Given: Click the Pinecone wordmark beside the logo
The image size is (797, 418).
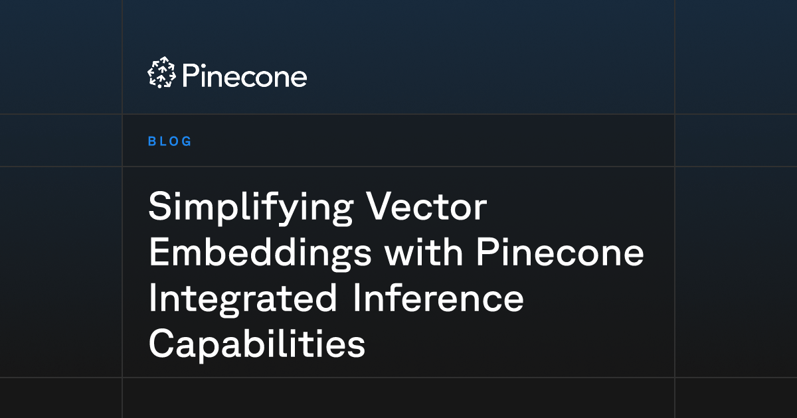Looking at the screenshot, I should [x=244, y=76].
